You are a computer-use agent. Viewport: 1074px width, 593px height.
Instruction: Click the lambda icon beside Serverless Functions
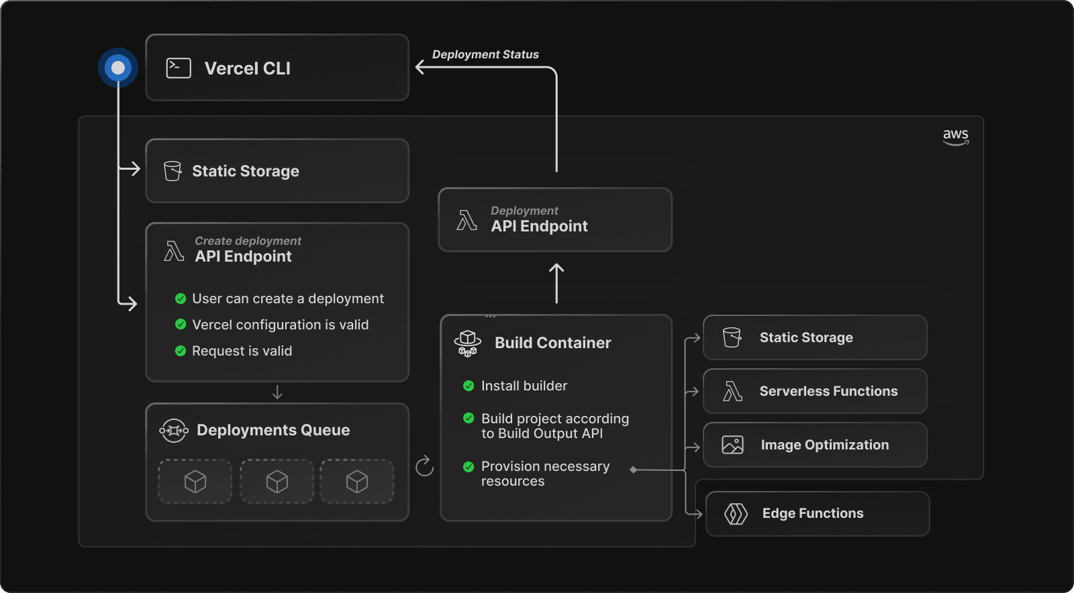[732, 391]
